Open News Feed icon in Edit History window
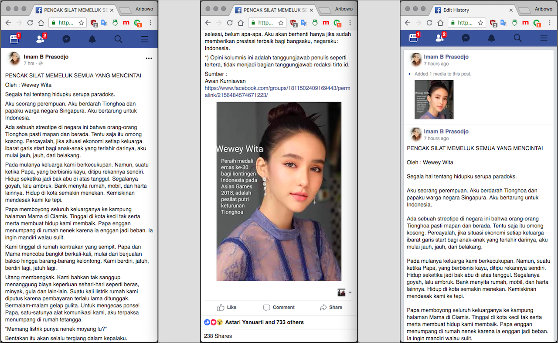This screenshot has width=558, height=343. pos(413,38)
